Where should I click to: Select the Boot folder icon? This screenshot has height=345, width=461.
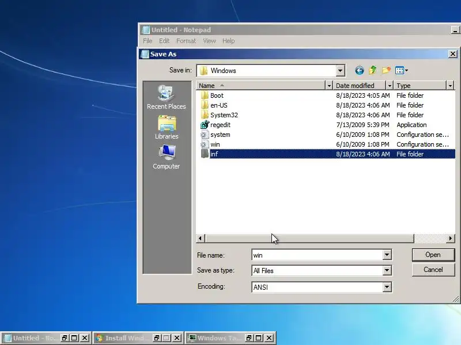click(x=205, y=95)
